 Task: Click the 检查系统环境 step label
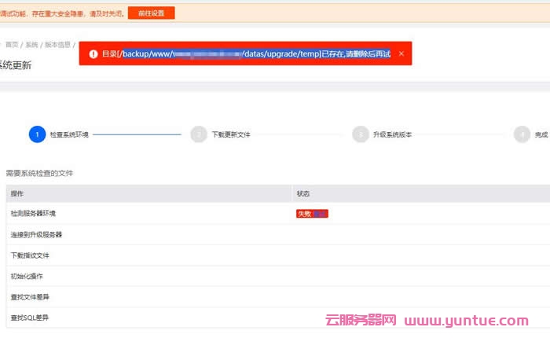tap(69, 134)
